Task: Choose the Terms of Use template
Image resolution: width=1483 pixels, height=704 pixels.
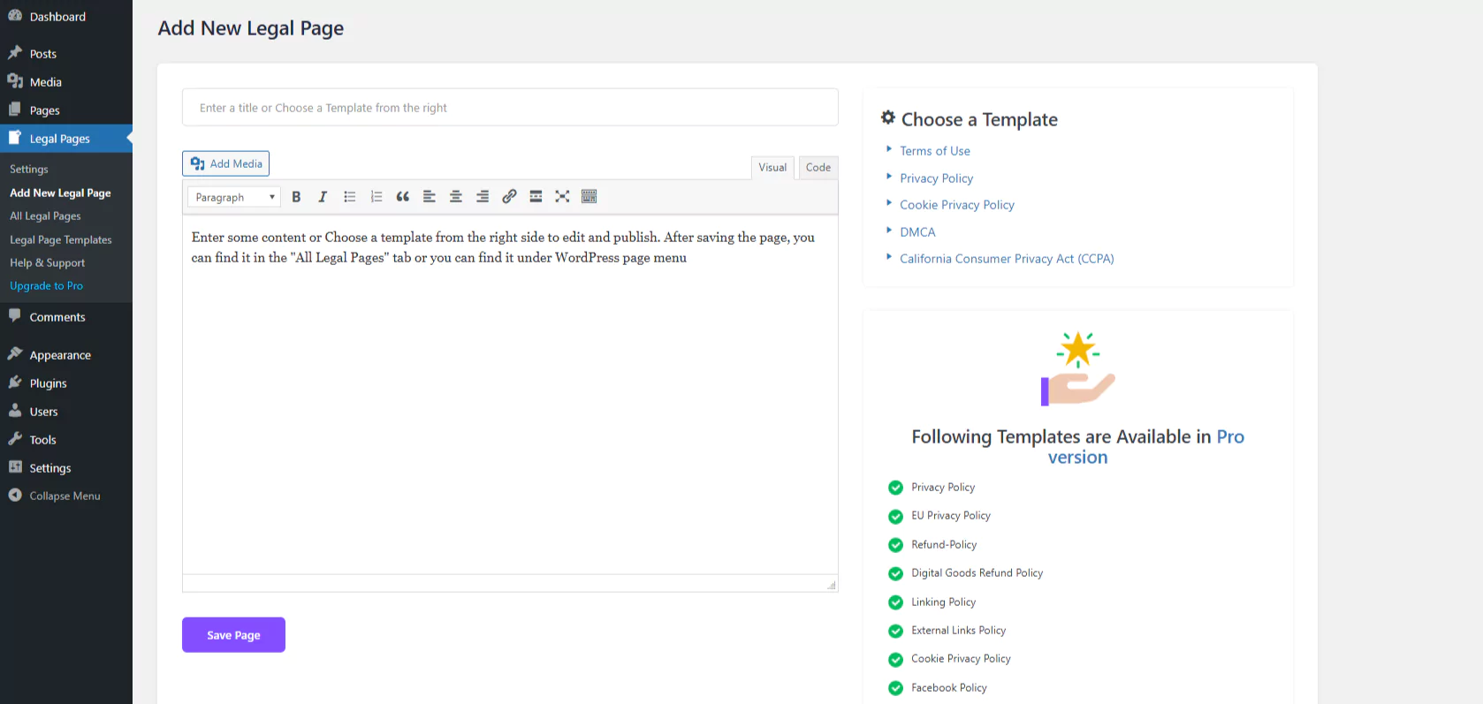Action: tap(935, 151)
